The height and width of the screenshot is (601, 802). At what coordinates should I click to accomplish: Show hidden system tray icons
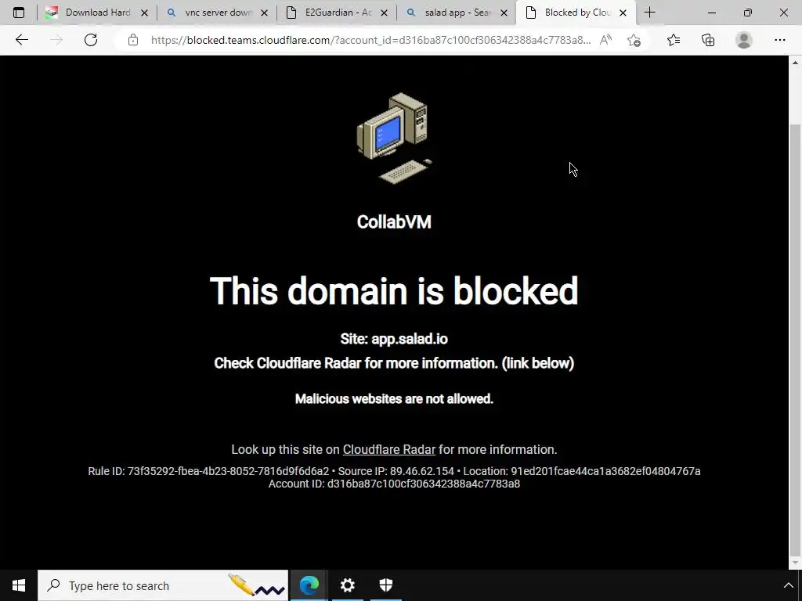point(788,585)
